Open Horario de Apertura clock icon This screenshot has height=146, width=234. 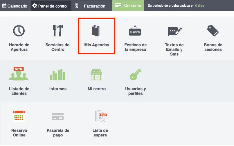[19, 31]
